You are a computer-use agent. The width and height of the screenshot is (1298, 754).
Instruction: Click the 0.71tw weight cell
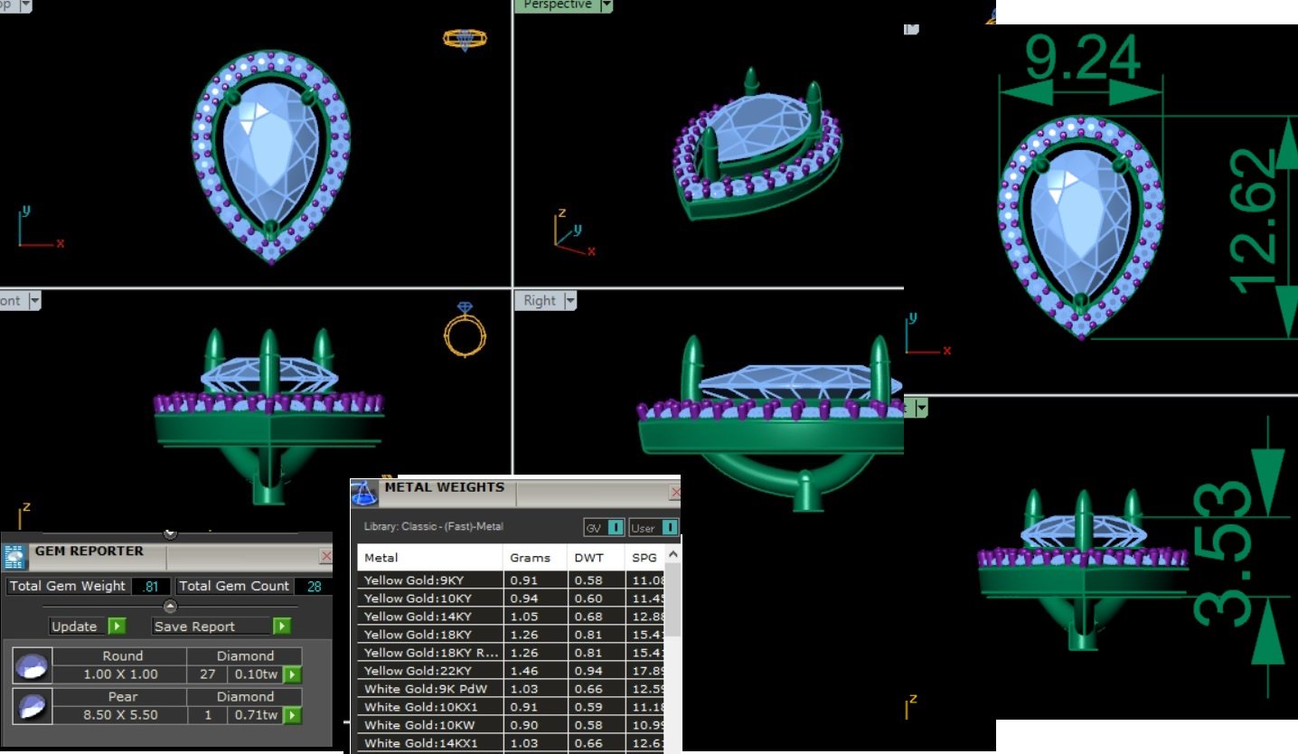tap(256, 715)
